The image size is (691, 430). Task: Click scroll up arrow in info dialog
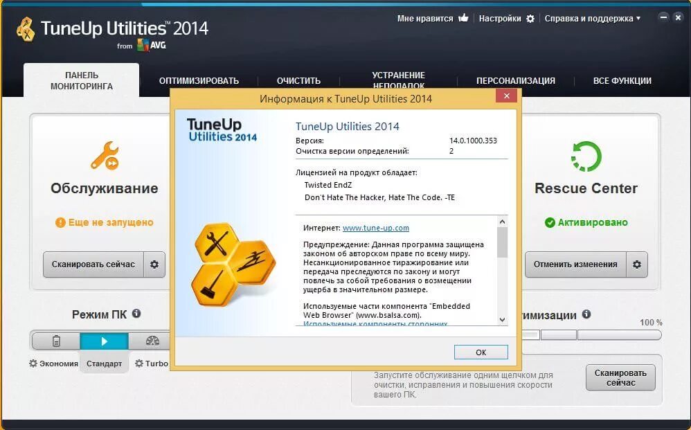click(503, 222)
